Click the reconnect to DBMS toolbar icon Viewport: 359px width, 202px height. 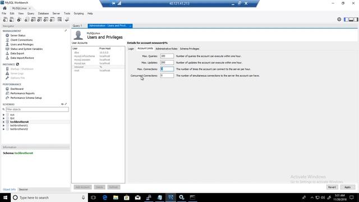click(67, 20)
